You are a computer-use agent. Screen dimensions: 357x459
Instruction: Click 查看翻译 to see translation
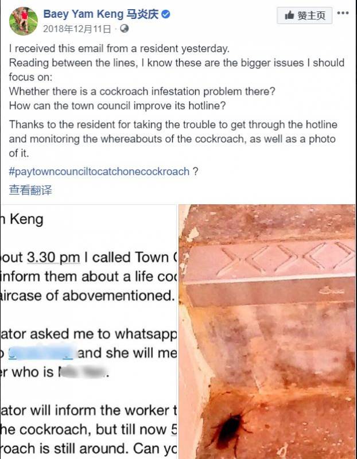[30, 190]
